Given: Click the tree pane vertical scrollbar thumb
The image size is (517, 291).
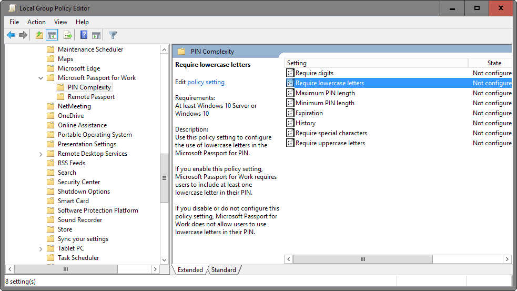Looking at the screenshot, I should tap(164, 178).
